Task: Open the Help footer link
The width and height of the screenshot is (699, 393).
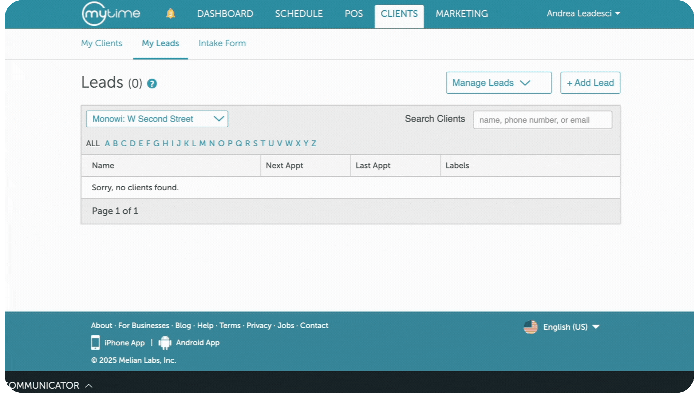Action: pyautogui.click(x=205, y=325)
